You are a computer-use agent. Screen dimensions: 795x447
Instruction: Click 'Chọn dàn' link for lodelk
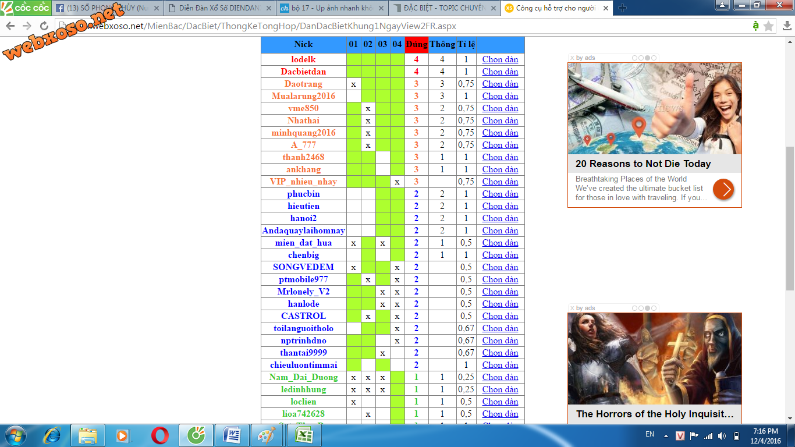[x=500, y=59]
